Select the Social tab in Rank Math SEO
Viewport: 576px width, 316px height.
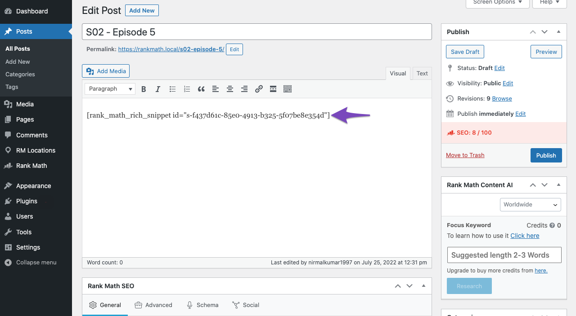coord(246,305)
